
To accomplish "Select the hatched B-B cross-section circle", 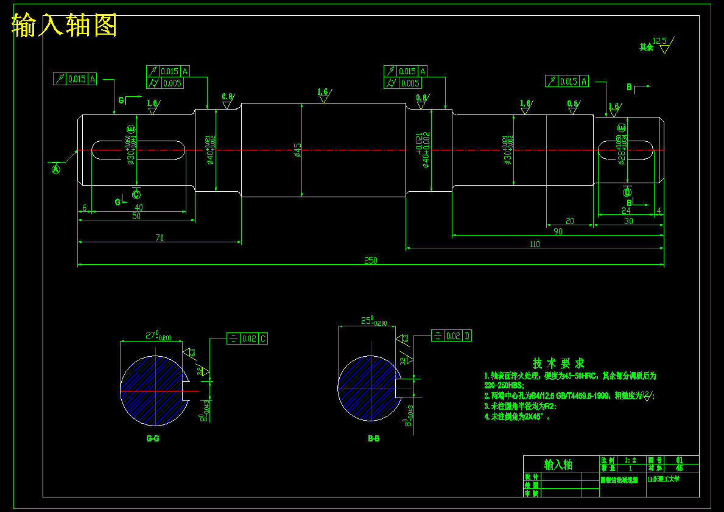I will pos(370,388).
